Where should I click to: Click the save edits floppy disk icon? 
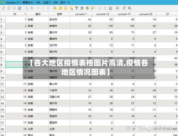pyautogui.click(x=14, y=8)
